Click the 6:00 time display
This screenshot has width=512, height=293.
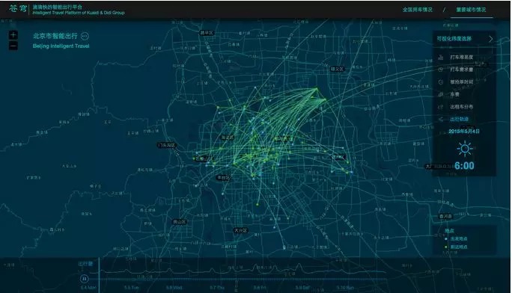[x=464, y=166]
